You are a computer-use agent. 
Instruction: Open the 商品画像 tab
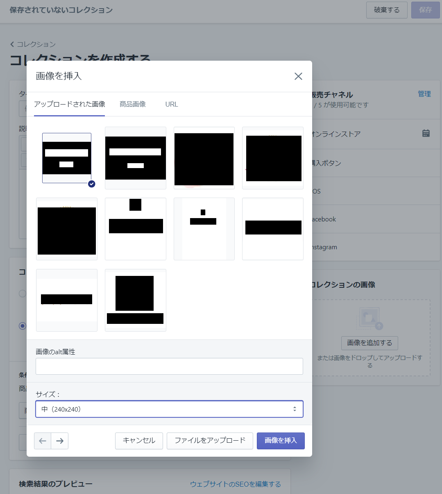pos(133,104)
